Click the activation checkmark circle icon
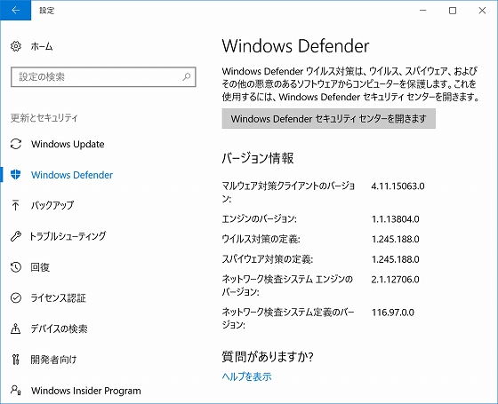This screenshot has height=404, width=498. pos(16,297)
